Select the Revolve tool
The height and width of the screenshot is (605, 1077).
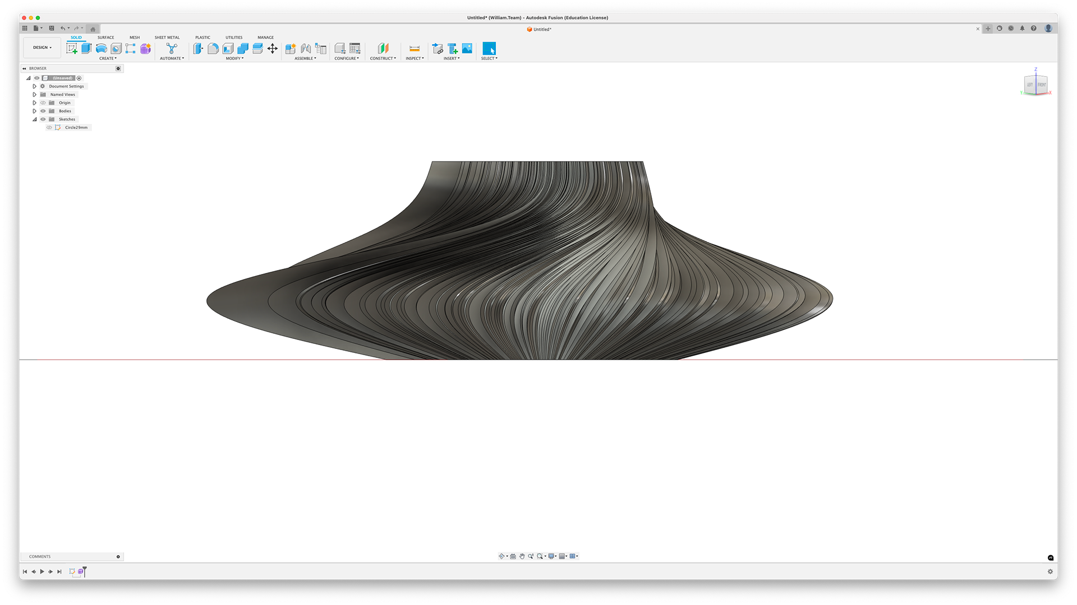(102, 49)
